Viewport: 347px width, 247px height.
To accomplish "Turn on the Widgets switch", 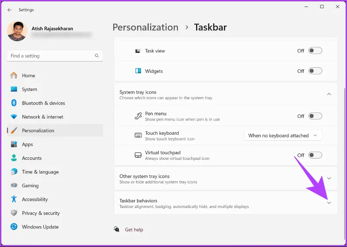I will click(315, 71).
